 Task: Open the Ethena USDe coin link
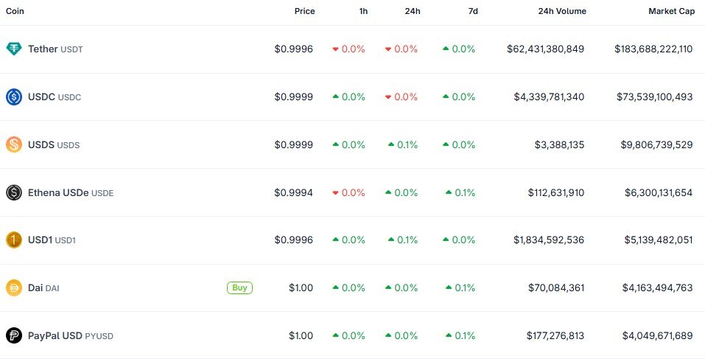(x=58, y=192)
